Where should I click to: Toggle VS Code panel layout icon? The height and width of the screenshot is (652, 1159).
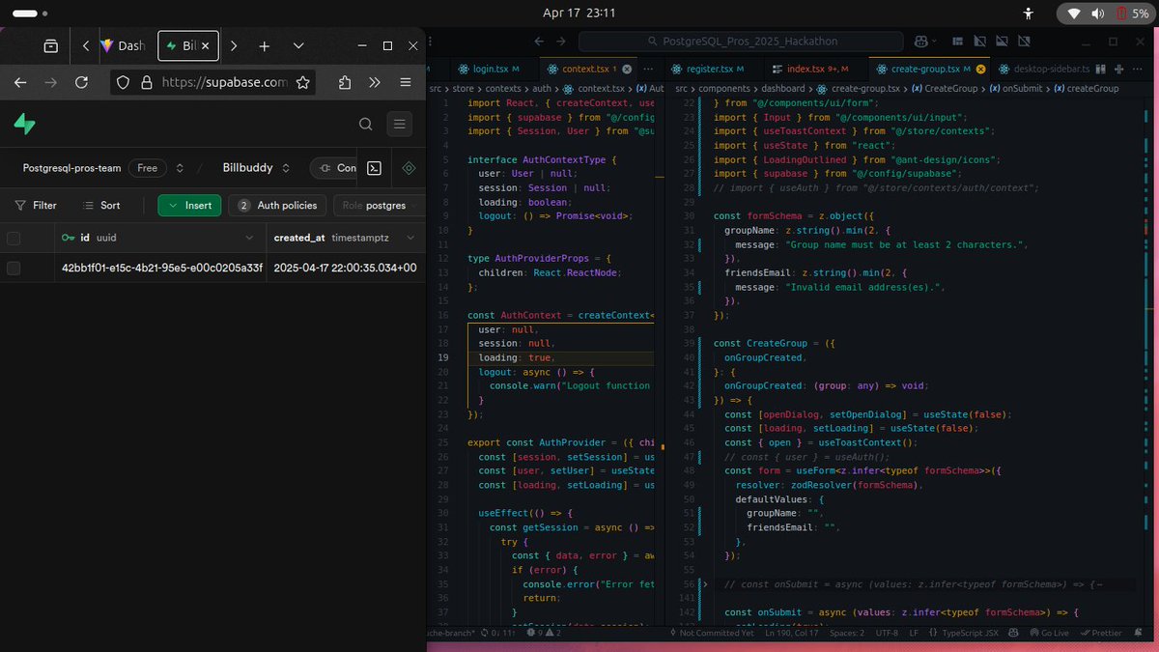1004,42
